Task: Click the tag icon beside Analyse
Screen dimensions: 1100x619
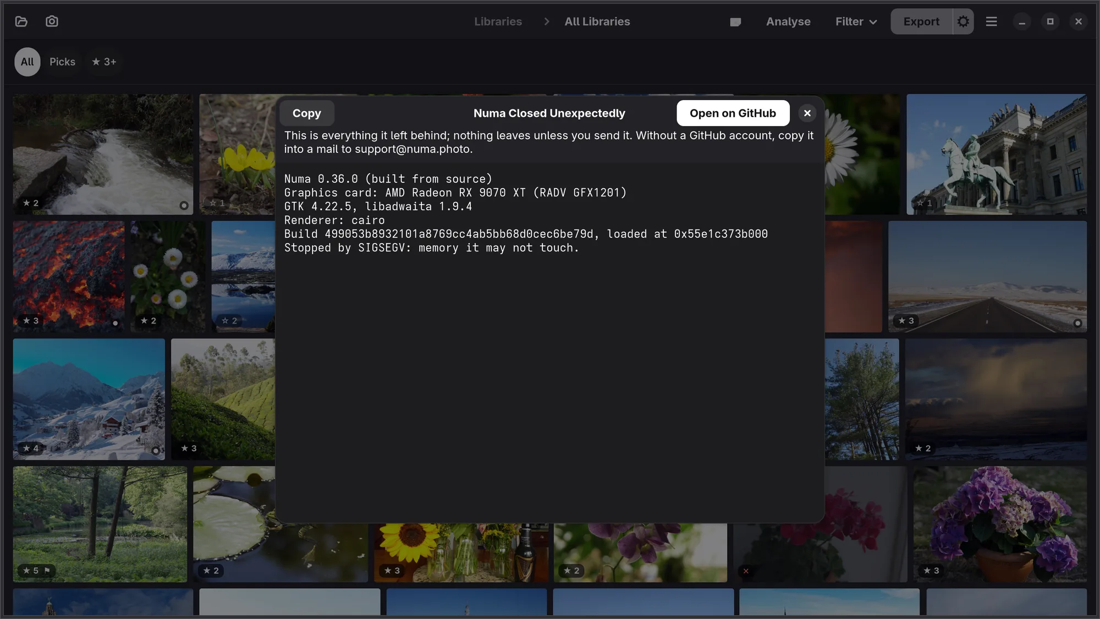Action: pos(735,22)
